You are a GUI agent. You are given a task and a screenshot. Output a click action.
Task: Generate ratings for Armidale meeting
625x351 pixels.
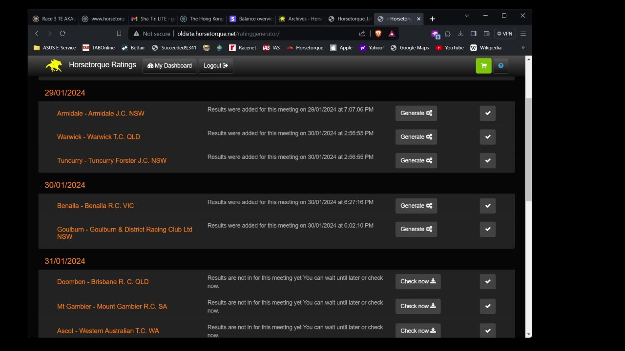coord(416,113)
